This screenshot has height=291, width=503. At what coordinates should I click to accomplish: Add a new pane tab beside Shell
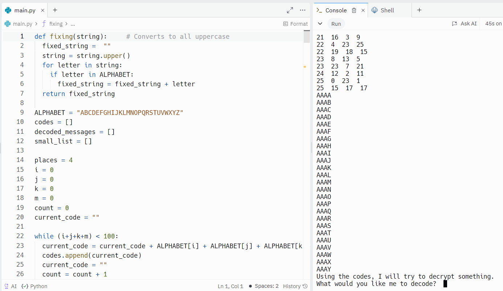[x=419, y=10]
